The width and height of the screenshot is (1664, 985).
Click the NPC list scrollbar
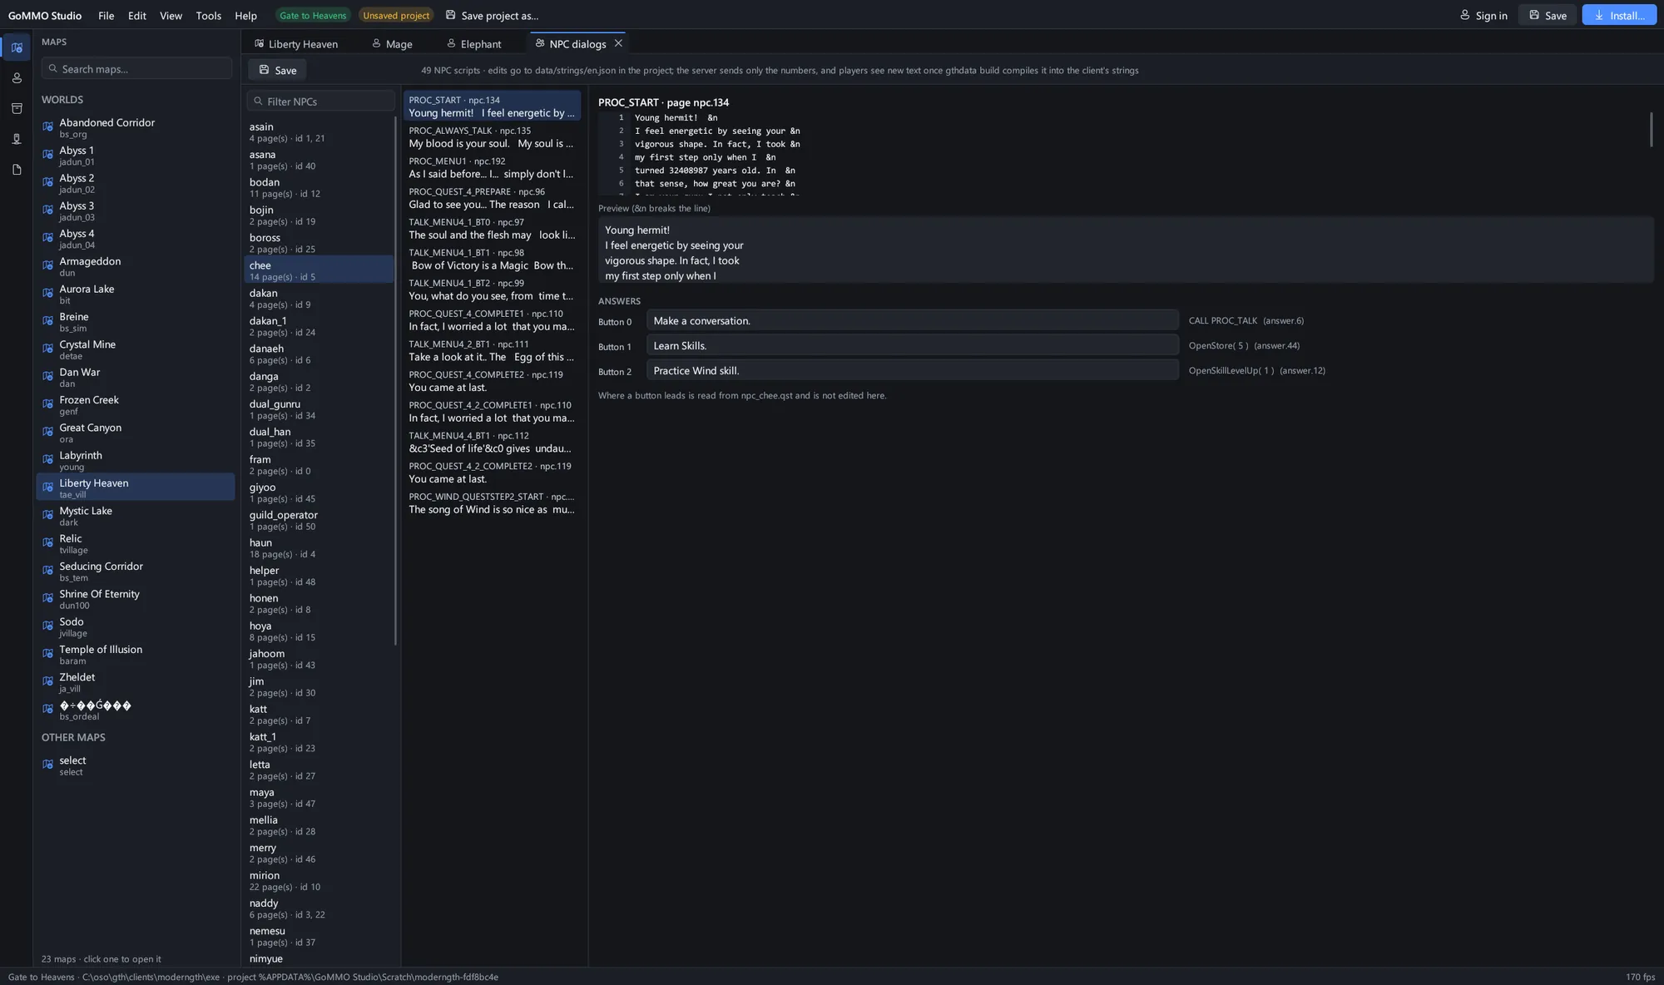(x=395, y=380)
